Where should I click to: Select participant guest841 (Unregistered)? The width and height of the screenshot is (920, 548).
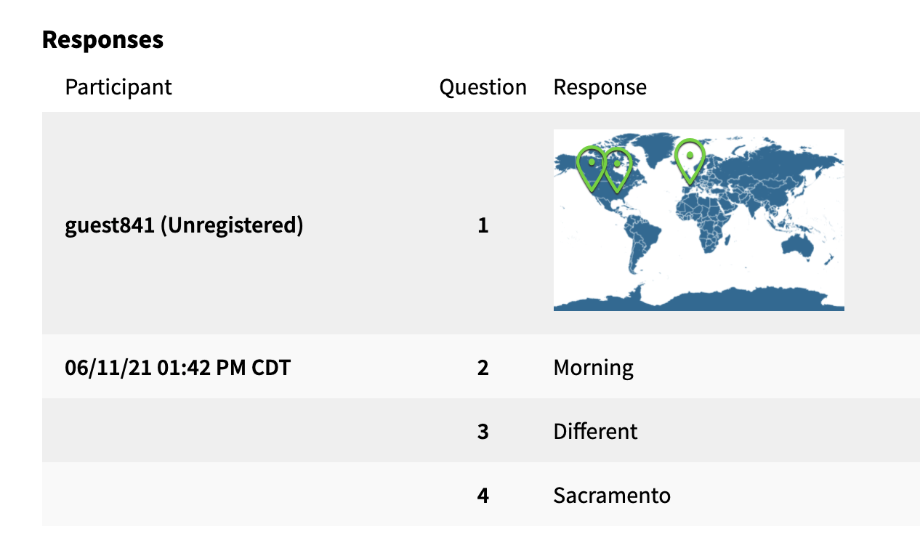tap(184, 225)
